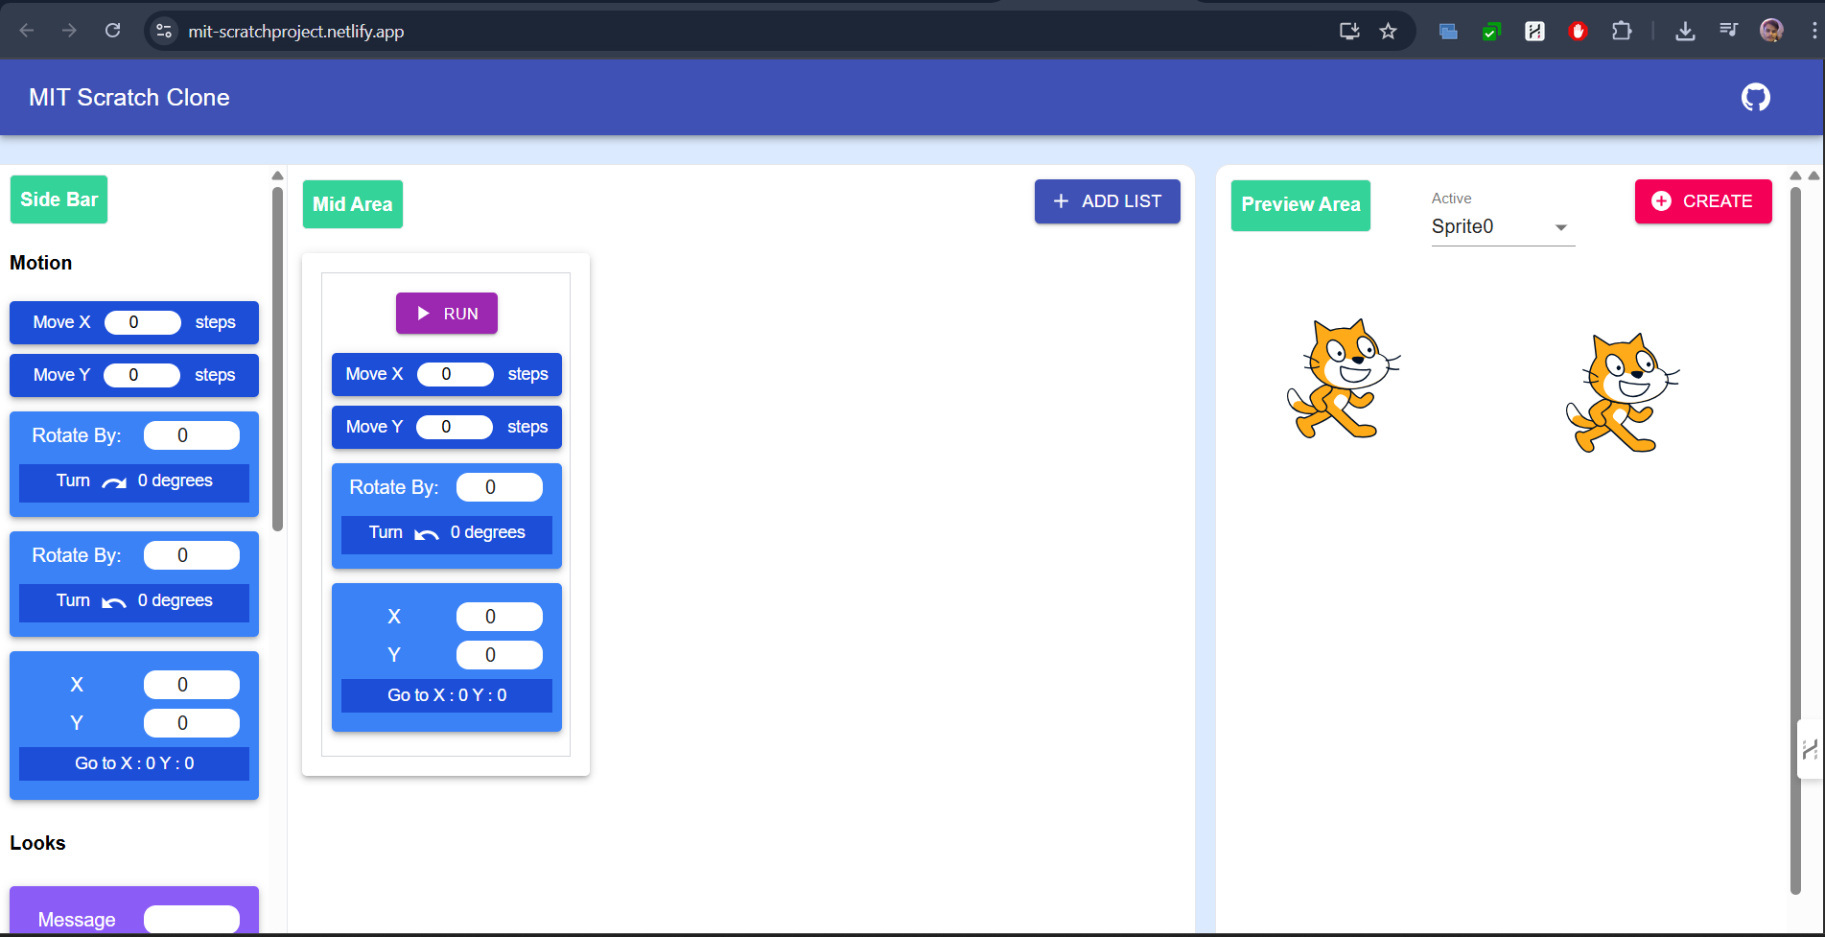Click the side panel handle icon at right edge
Screen dimensions: 1825x937
[x=1810, y=749]
